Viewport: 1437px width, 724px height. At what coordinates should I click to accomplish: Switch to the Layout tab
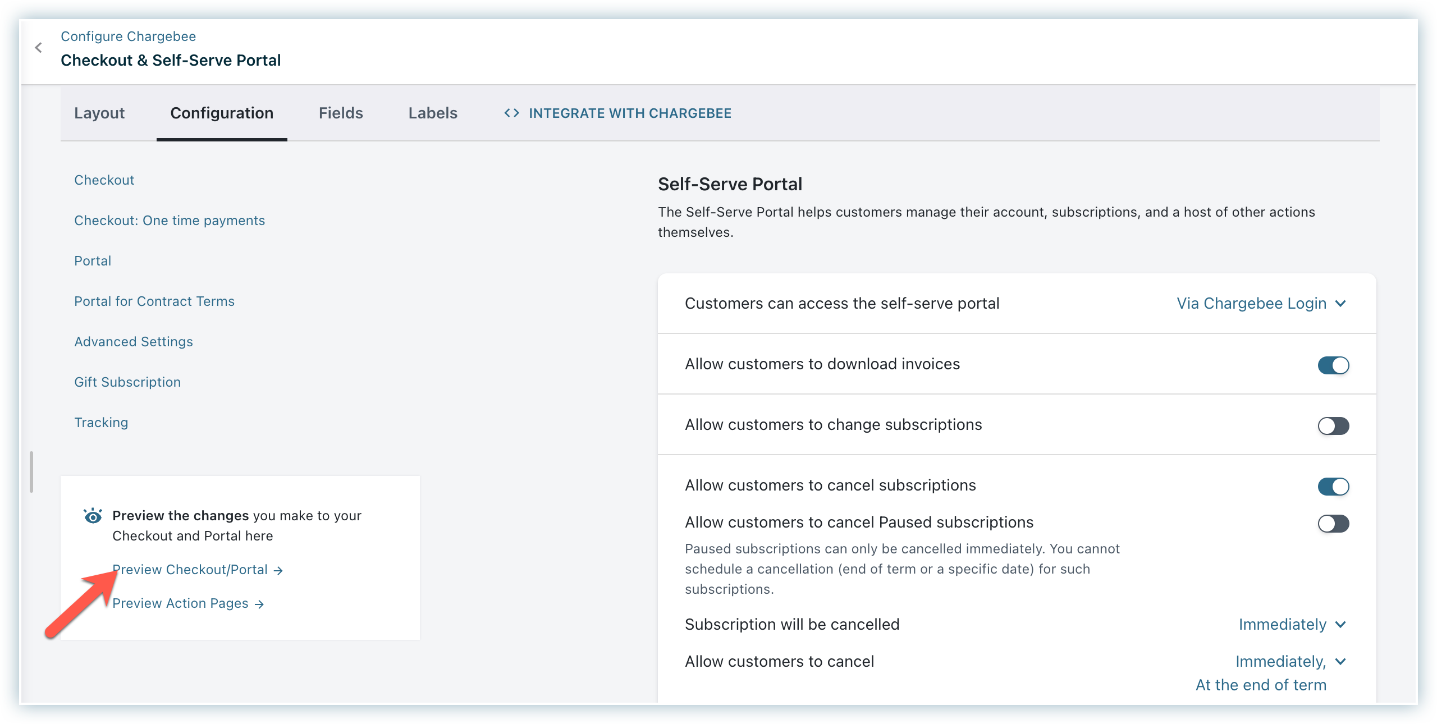coord(99,113)
